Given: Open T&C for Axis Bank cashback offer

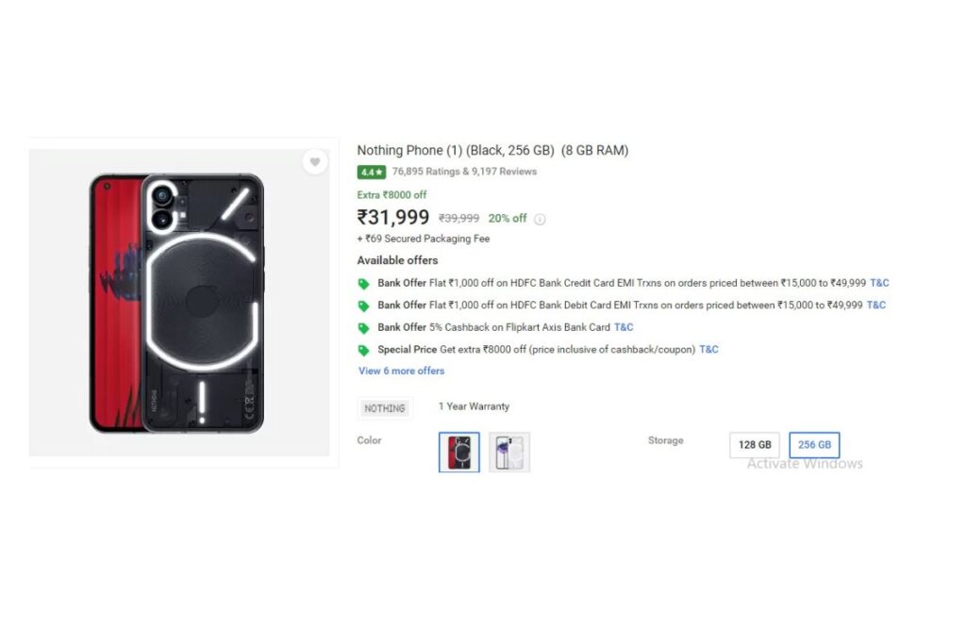Looking at the screenshot, I should (624, 327).
